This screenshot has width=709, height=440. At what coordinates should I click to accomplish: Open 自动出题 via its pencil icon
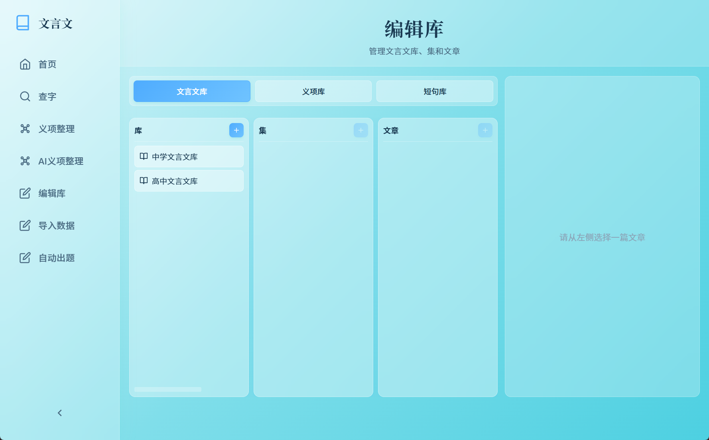[x=25, y=258]
